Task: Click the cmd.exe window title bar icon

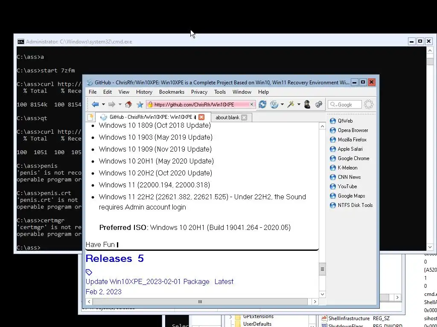Action: coord(20,42)
